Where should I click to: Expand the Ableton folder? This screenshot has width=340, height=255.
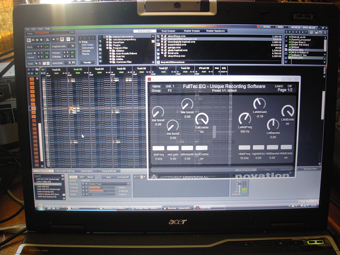[x=110, y=51]
